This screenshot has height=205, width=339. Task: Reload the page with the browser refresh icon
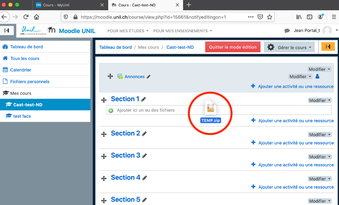26,17
